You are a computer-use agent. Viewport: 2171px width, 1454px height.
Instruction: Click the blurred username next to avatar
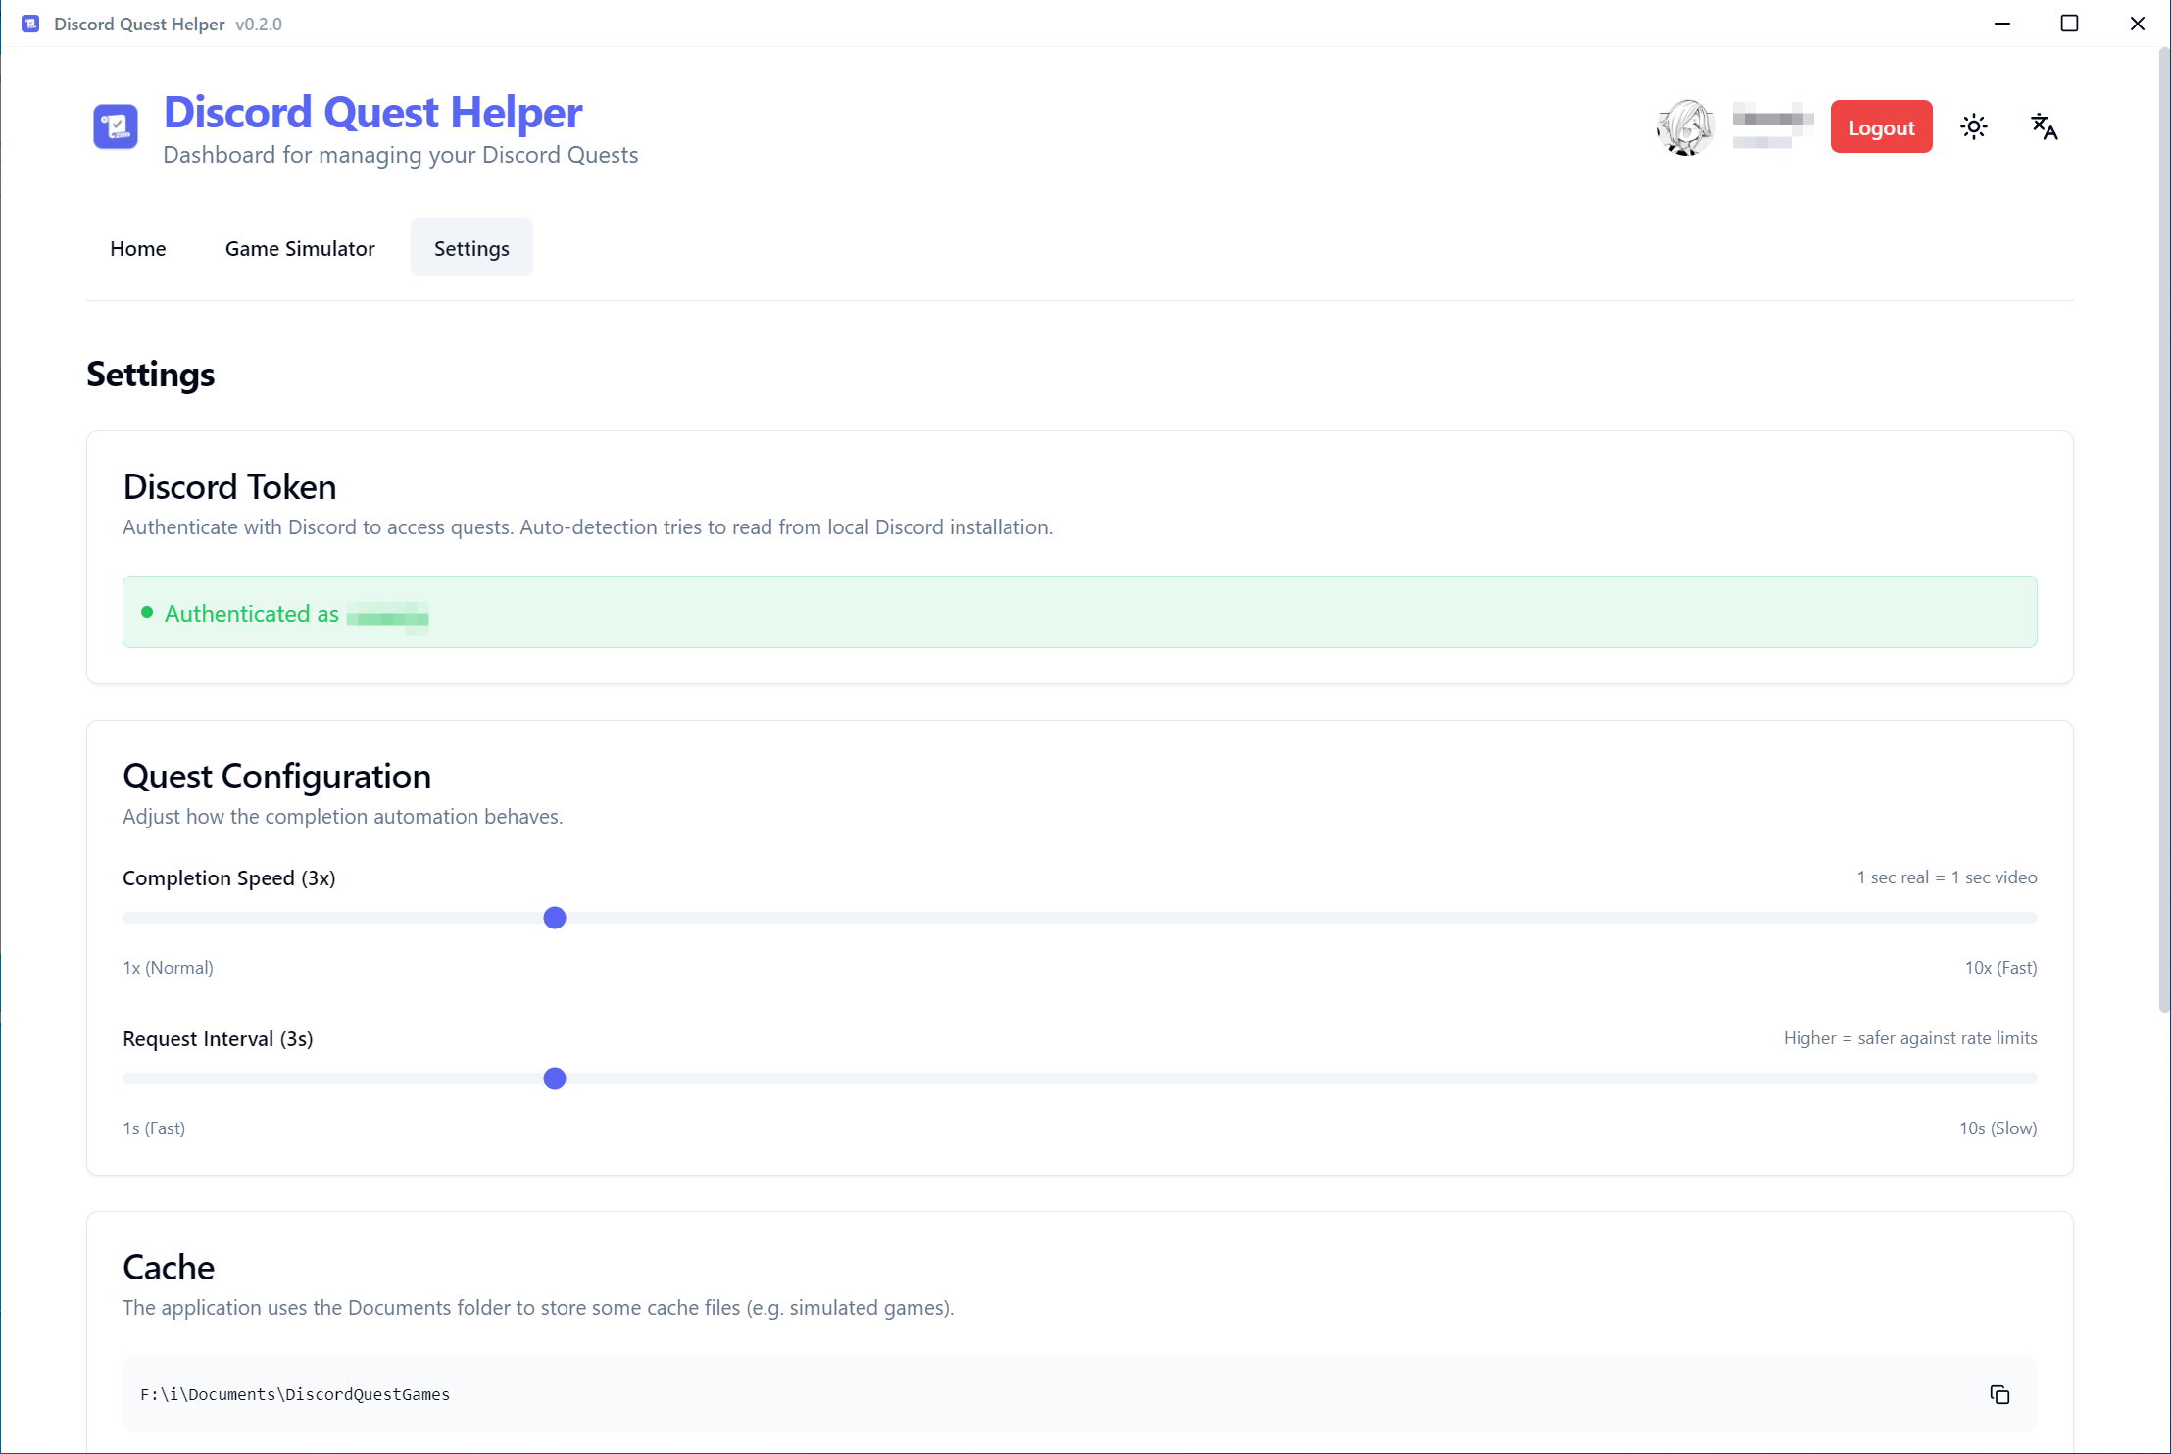click(x=1772, y=126)
